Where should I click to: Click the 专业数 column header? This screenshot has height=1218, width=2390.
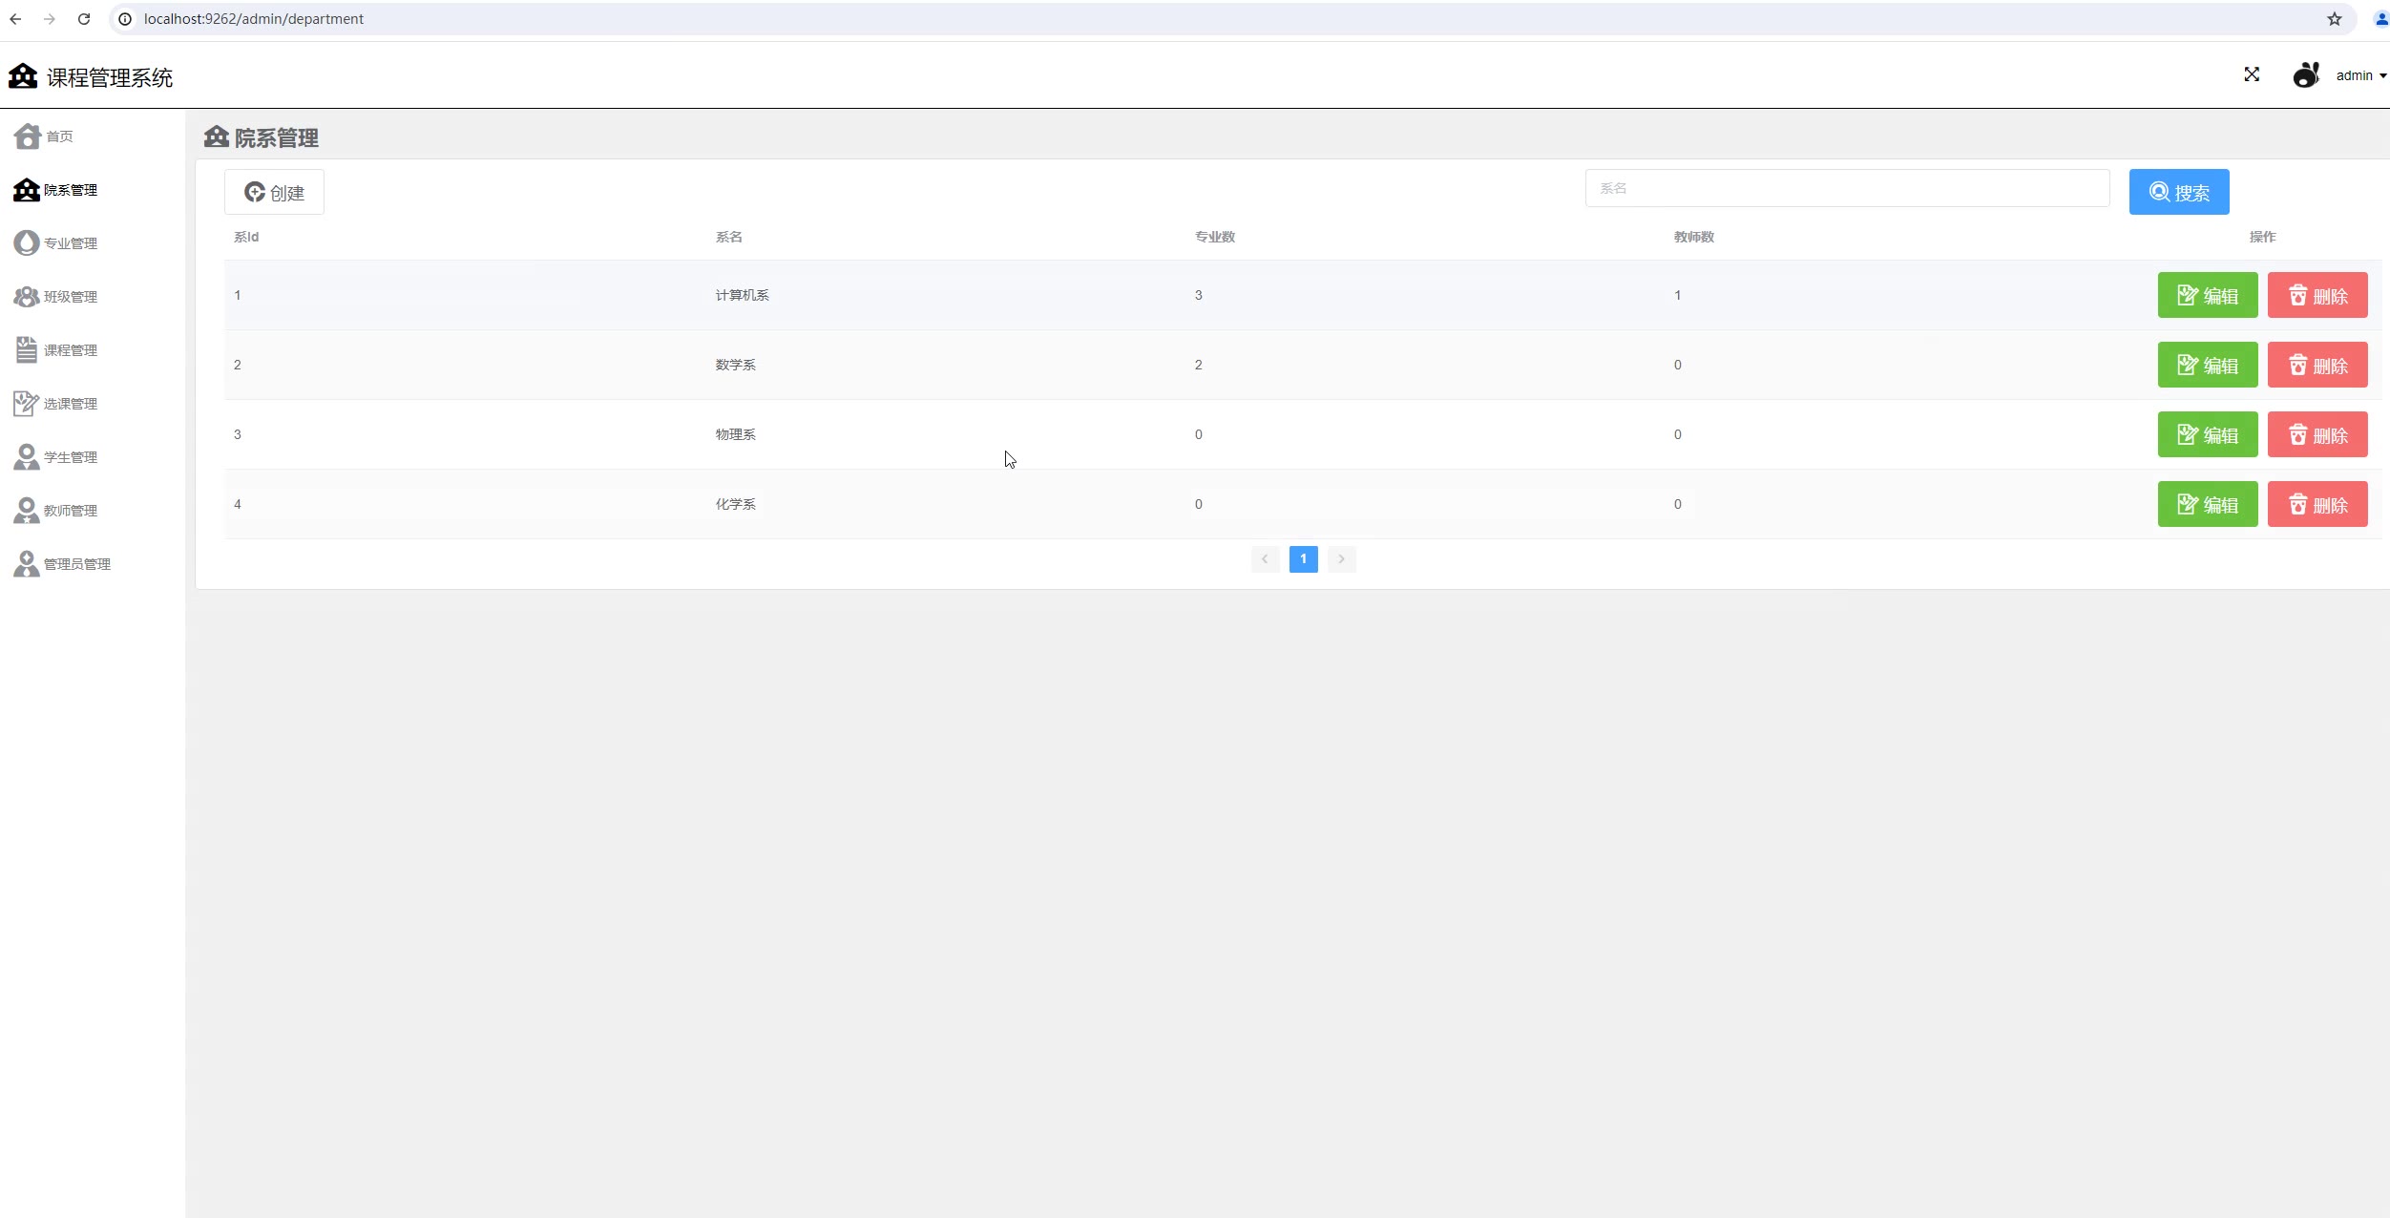click(1215, 237)
